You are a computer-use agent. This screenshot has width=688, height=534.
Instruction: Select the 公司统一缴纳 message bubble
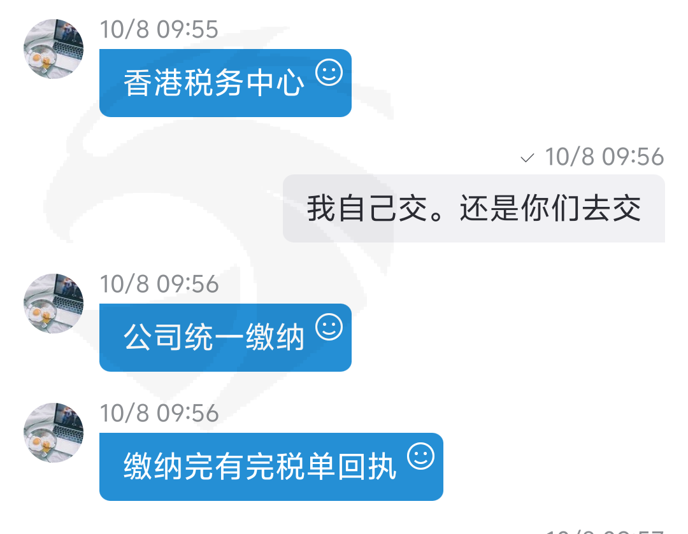pyautogui.click(x=226, y=337)
